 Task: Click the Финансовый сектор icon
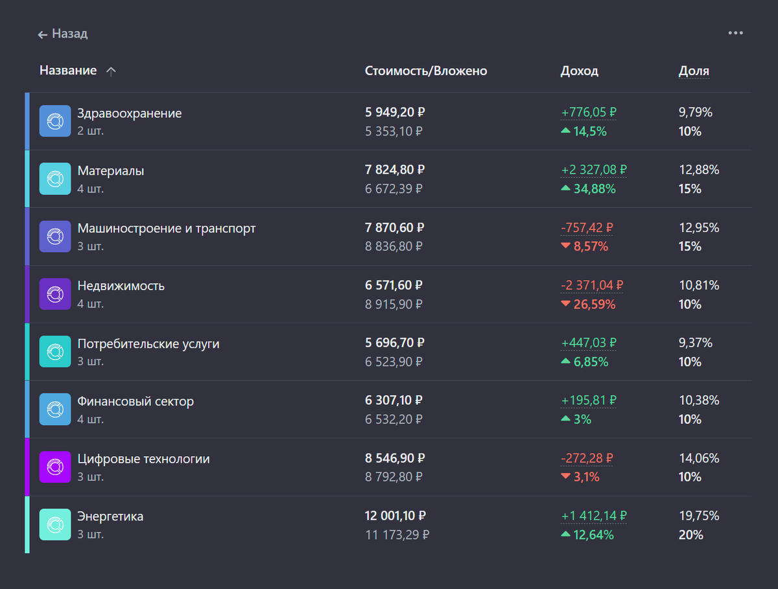pyautogui.click(x=54, y=410)
